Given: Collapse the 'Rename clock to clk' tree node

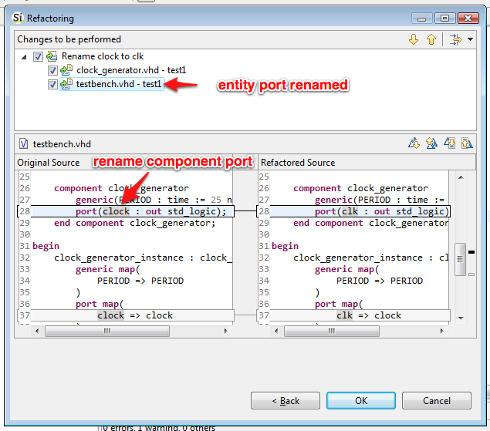Looking at the screenshot, I should pyautogui.click(x=24, y=57).
